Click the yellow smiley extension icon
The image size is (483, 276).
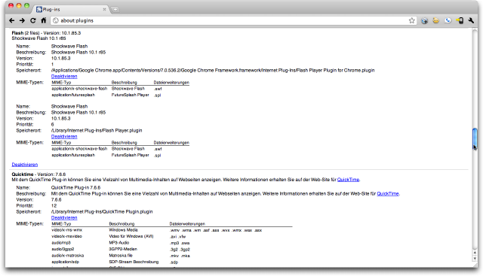(436, 20)
